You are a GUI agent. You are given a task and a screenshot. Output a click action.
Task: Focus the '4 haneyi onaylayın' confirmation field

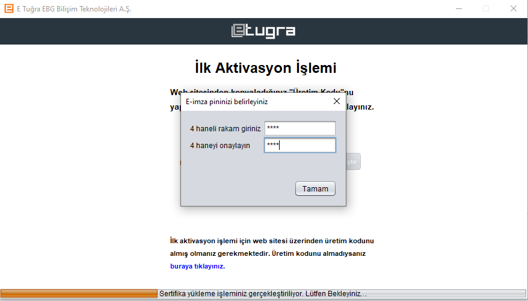pyautogui.click(x=299, y=145)
